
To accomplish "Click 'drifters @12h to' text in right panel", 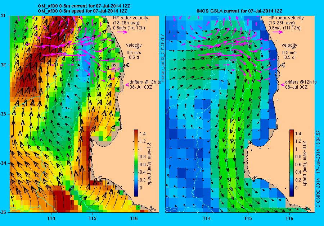I will pos(301,82).
